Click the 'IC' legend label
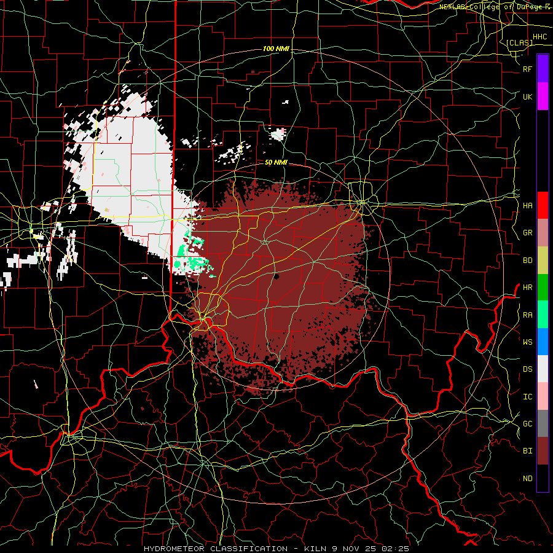 [x=527, y=397]
